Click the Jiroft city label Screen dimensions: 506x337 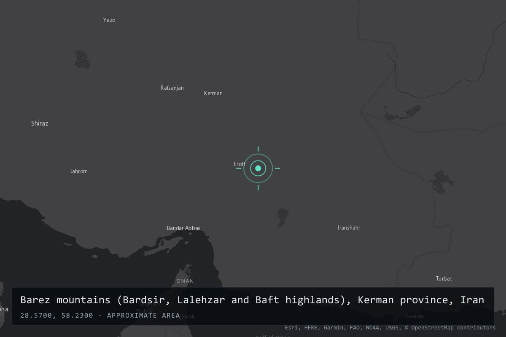pyautogui.click(x=239, y=164)
